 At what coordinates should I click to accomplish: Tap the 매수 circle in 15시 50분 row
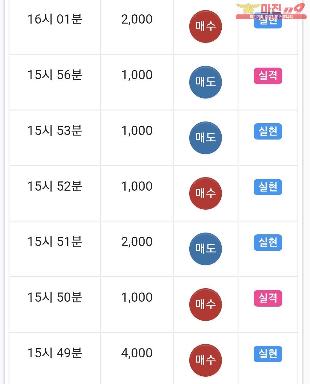point(205,304)
